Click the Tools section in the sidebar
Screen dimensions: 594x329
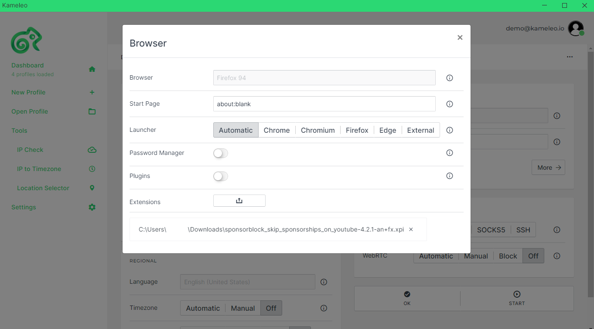19,131
